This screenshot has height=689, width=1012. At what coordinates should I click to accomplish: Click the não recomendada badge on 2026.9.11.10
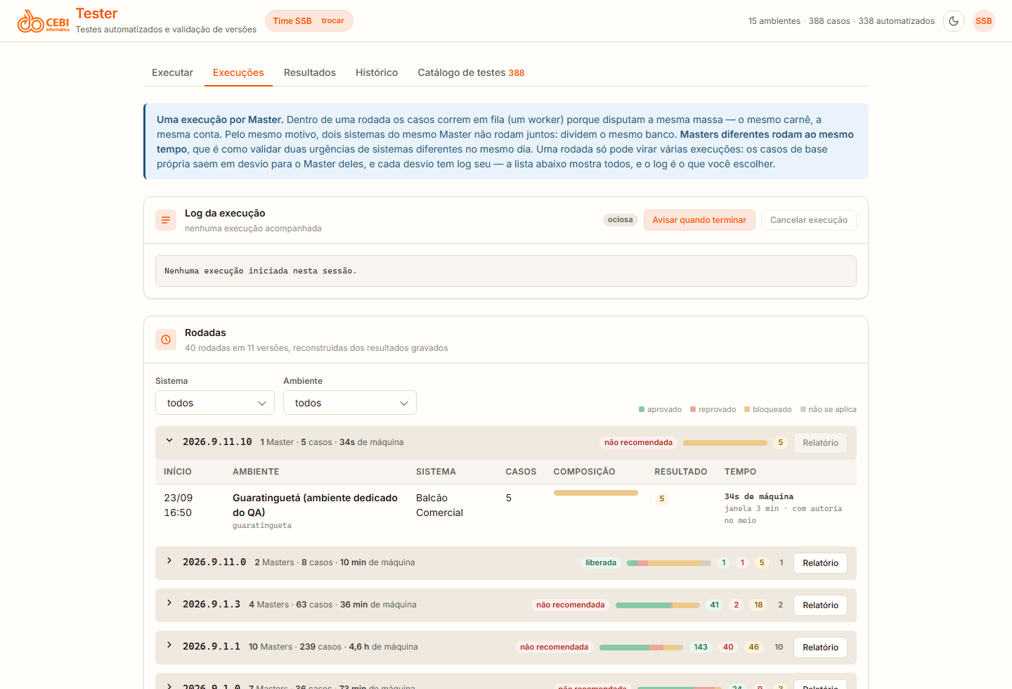tap(639, 443)
